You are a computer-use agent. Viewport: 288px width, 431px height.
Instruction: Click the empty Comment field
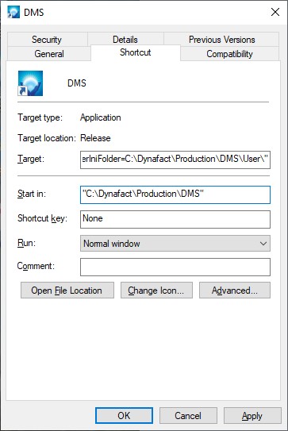coord(175,267)
